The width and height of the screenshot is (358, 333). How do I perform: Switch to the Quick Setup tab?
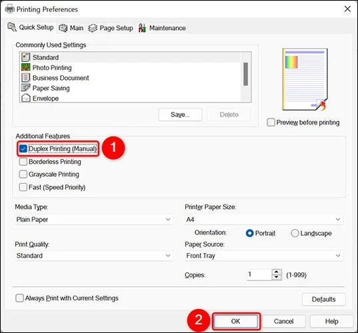tap(31, 27)
